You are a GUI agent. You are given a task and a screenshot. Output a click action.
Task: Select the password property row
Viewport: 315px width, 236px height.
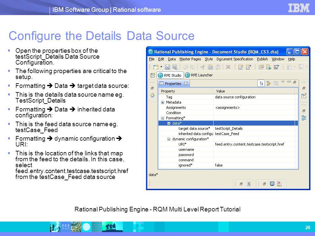click(x=228, y=155)
